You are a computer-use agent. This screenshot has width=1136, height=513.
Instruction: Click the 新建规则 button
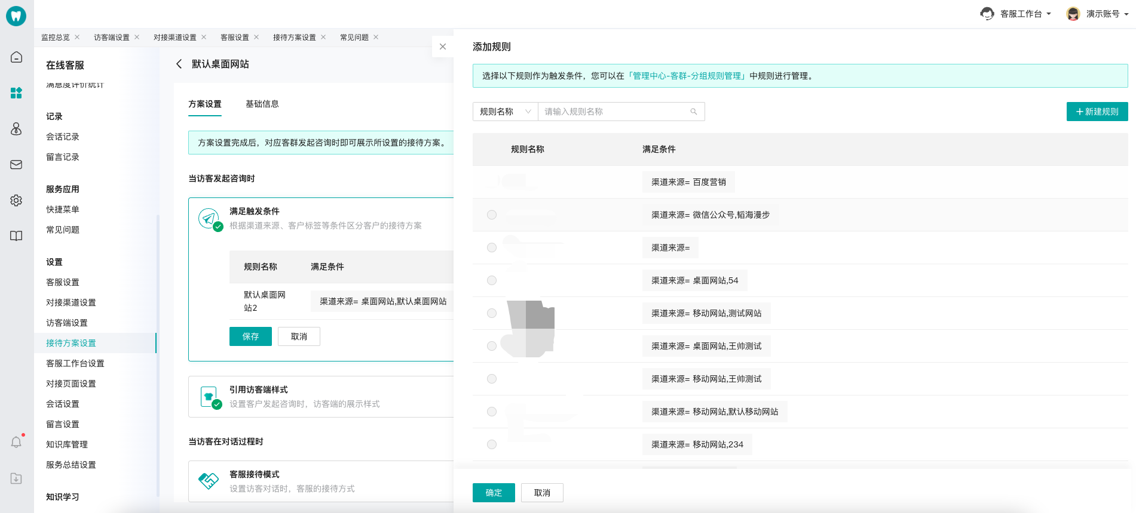[1097, 112]
